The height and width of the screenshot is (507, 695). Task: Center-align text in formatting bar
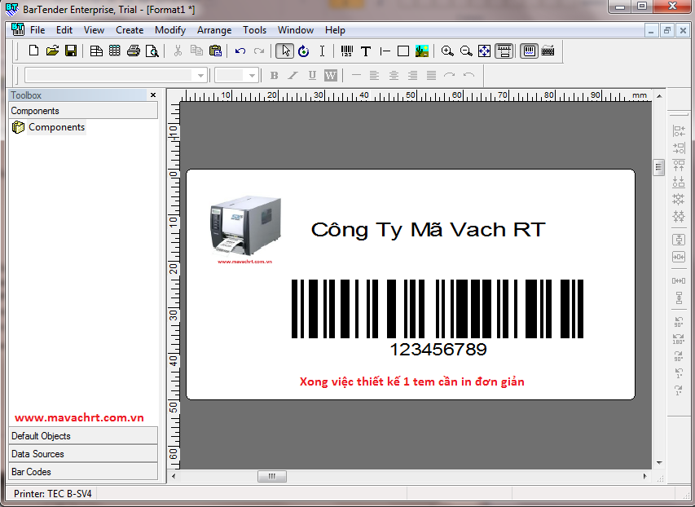coord(394,76)
